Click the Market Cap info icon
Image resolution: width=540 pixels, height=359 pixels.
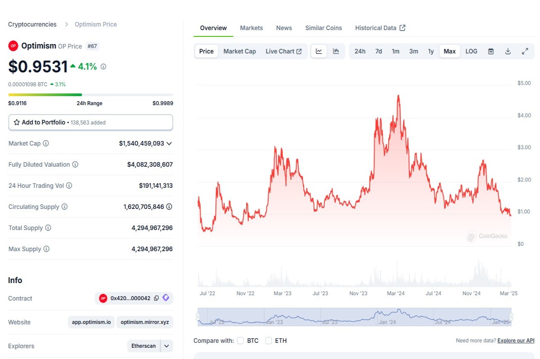(x=46, y=143)
